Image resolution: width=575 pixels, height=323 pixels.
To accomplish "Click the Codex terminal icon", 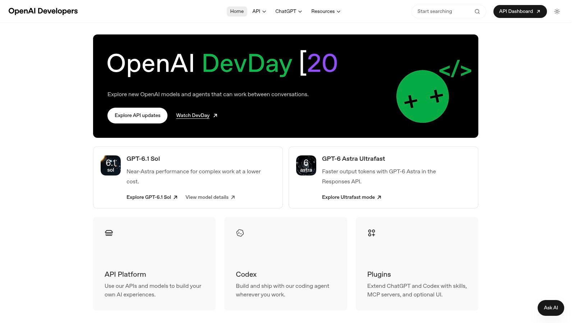I will pyautogui.click(x=240, y=233).
